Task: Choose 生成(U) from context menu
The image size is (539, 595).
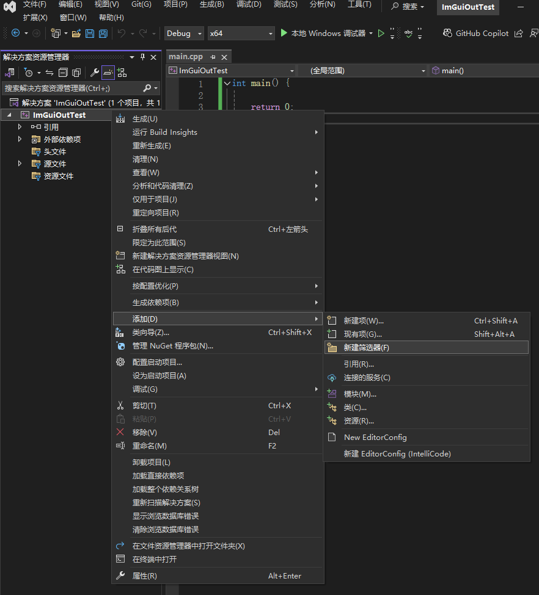Action: [x=218, y=119]
